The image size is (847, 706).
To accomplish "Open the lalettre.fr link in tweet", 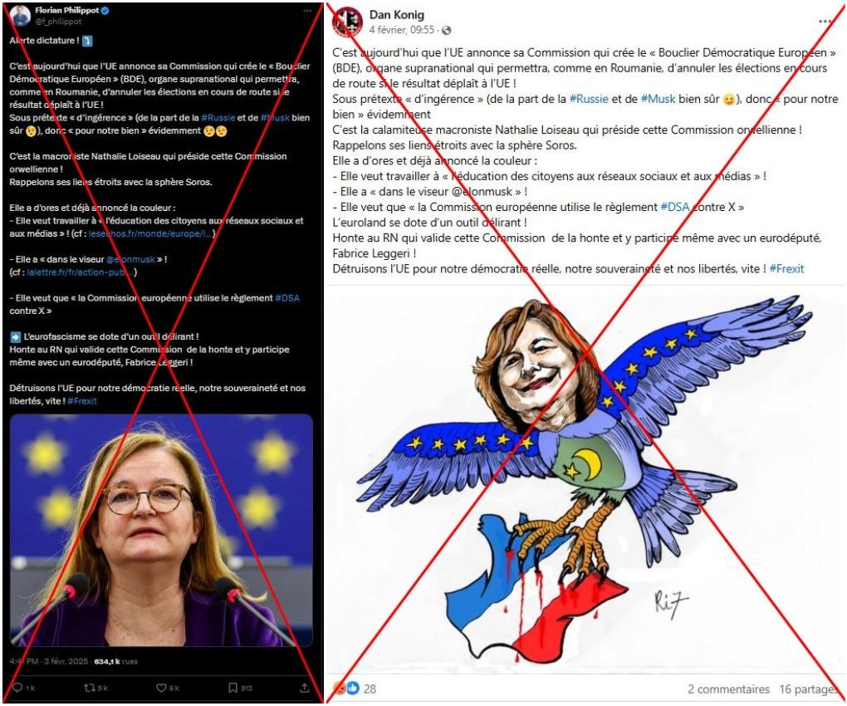I will click(80, 272).
